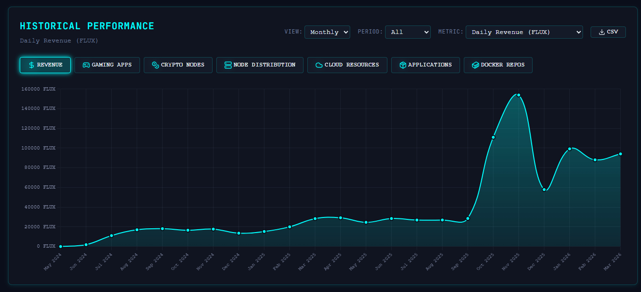Viewport: 641px width, 292px height.
Task: Click the download icon beside CSV
Action: 601,32
